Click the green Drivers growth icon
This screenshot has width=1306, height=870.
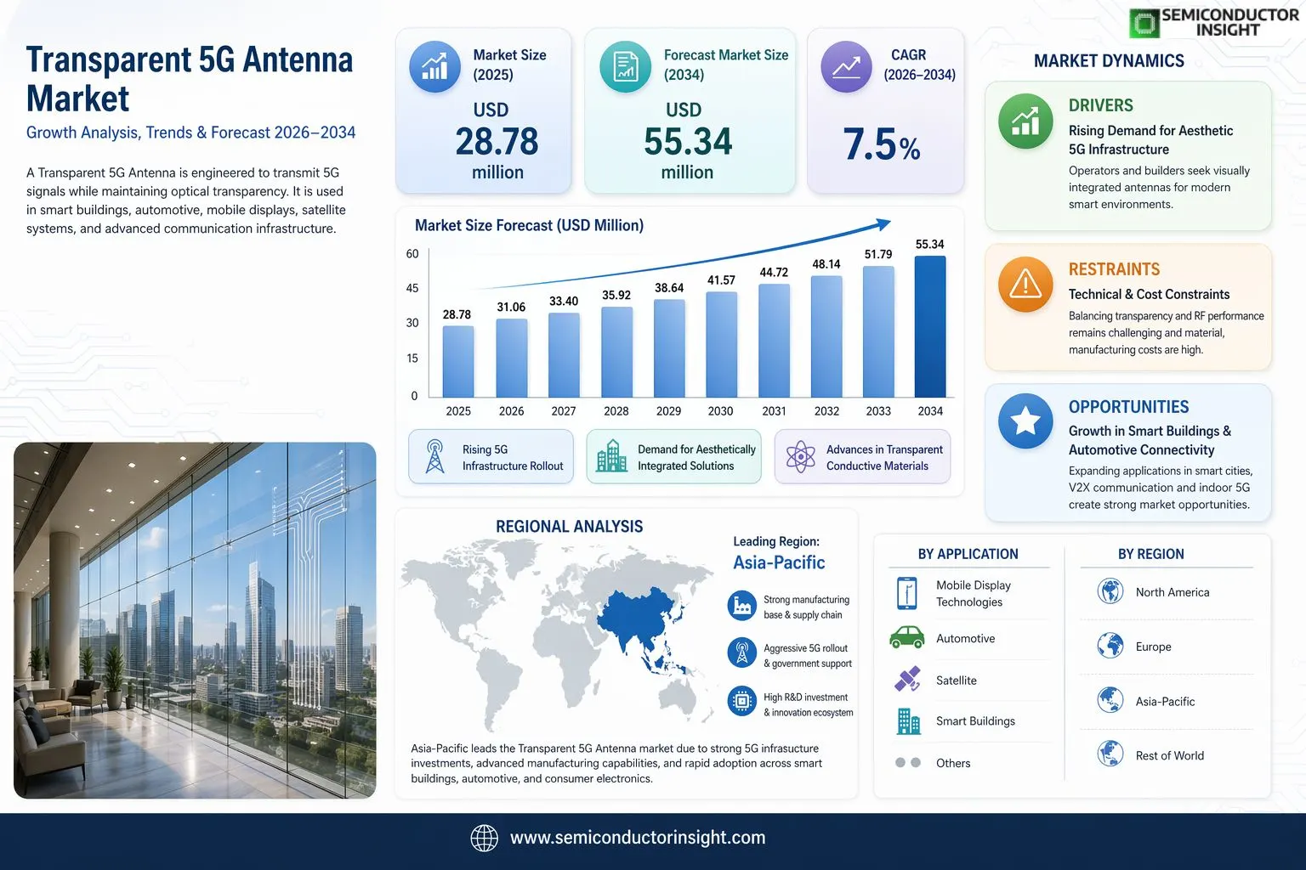point(1025,121)
